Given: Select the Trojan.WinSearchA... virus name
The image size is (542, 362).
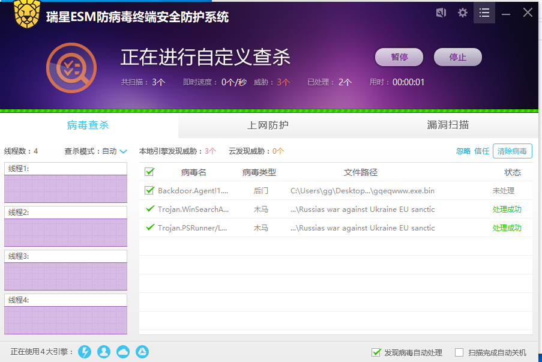Looking at the screenshot, I should tap(193, 209).
